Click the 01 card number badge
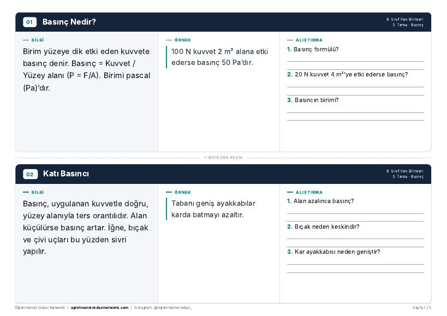Image resolution: width=447 pixels, height=316 pixels. 29,22
